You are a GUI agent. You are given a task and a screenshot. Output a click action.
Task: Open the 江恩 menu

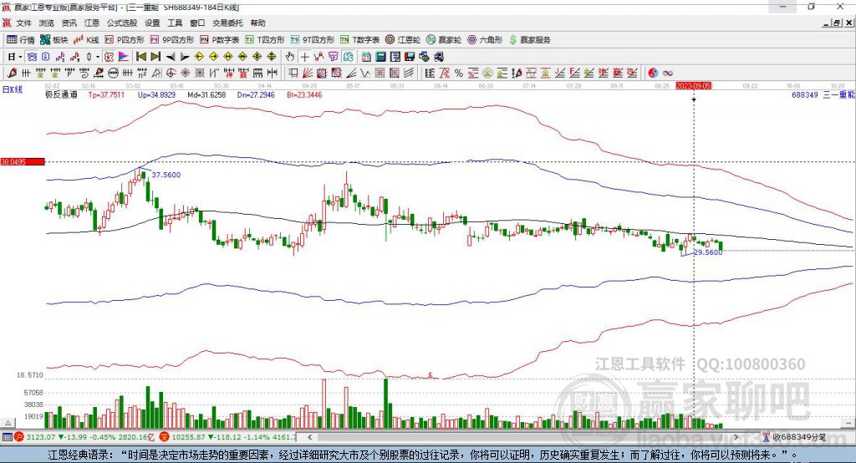point(92,23)
